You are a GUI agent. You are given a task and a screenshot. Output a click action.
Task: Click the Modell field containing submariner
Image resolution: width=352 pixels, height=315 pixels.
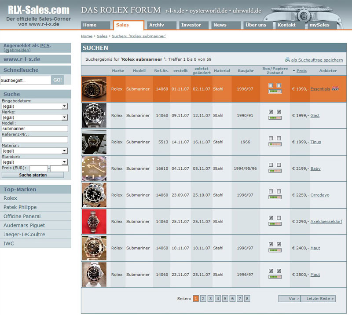coord(35,128)
